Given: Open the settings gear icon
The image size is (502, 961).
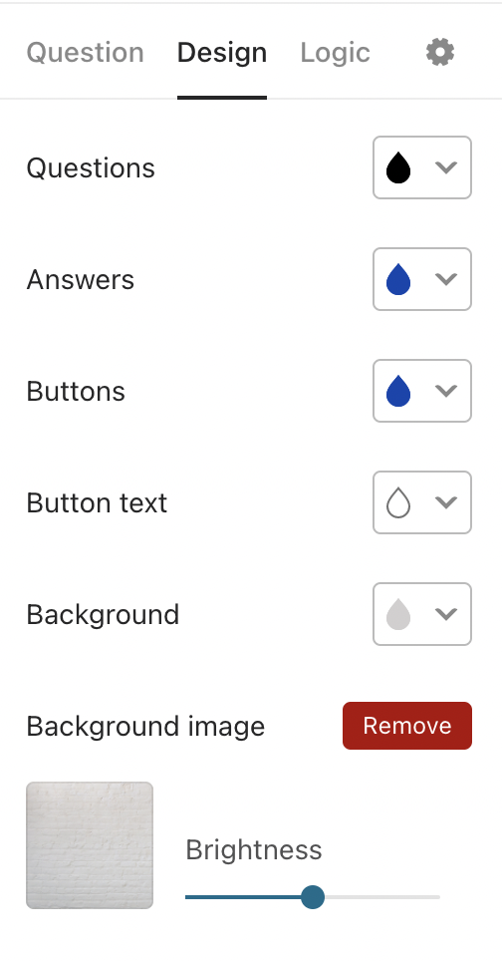Looking at the screenshot, I should (x=440, y=52).
